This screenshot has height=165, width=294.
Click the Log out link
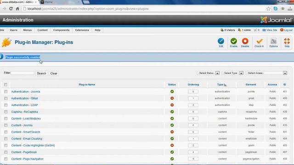(286, 30)
